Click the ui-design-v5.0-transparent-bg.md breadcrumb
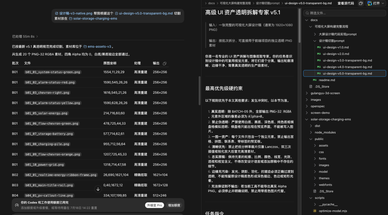The width and height of the screenshot is (388, 215). [308, 3]
